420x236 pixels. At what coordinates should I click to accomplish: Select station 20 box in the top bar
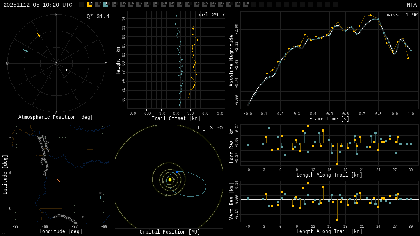245,5
